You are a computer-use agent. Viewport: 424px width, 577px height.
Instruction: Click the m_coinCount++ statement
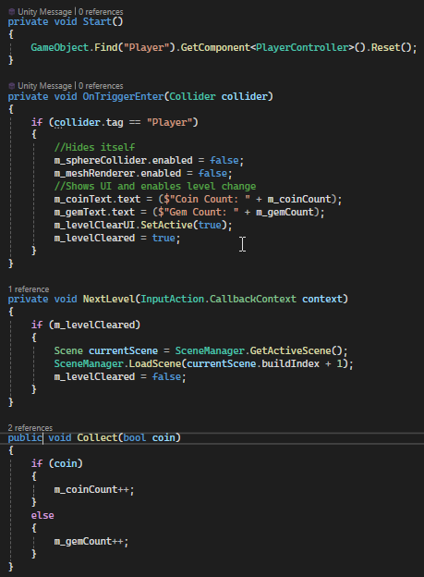click(94, 489)
